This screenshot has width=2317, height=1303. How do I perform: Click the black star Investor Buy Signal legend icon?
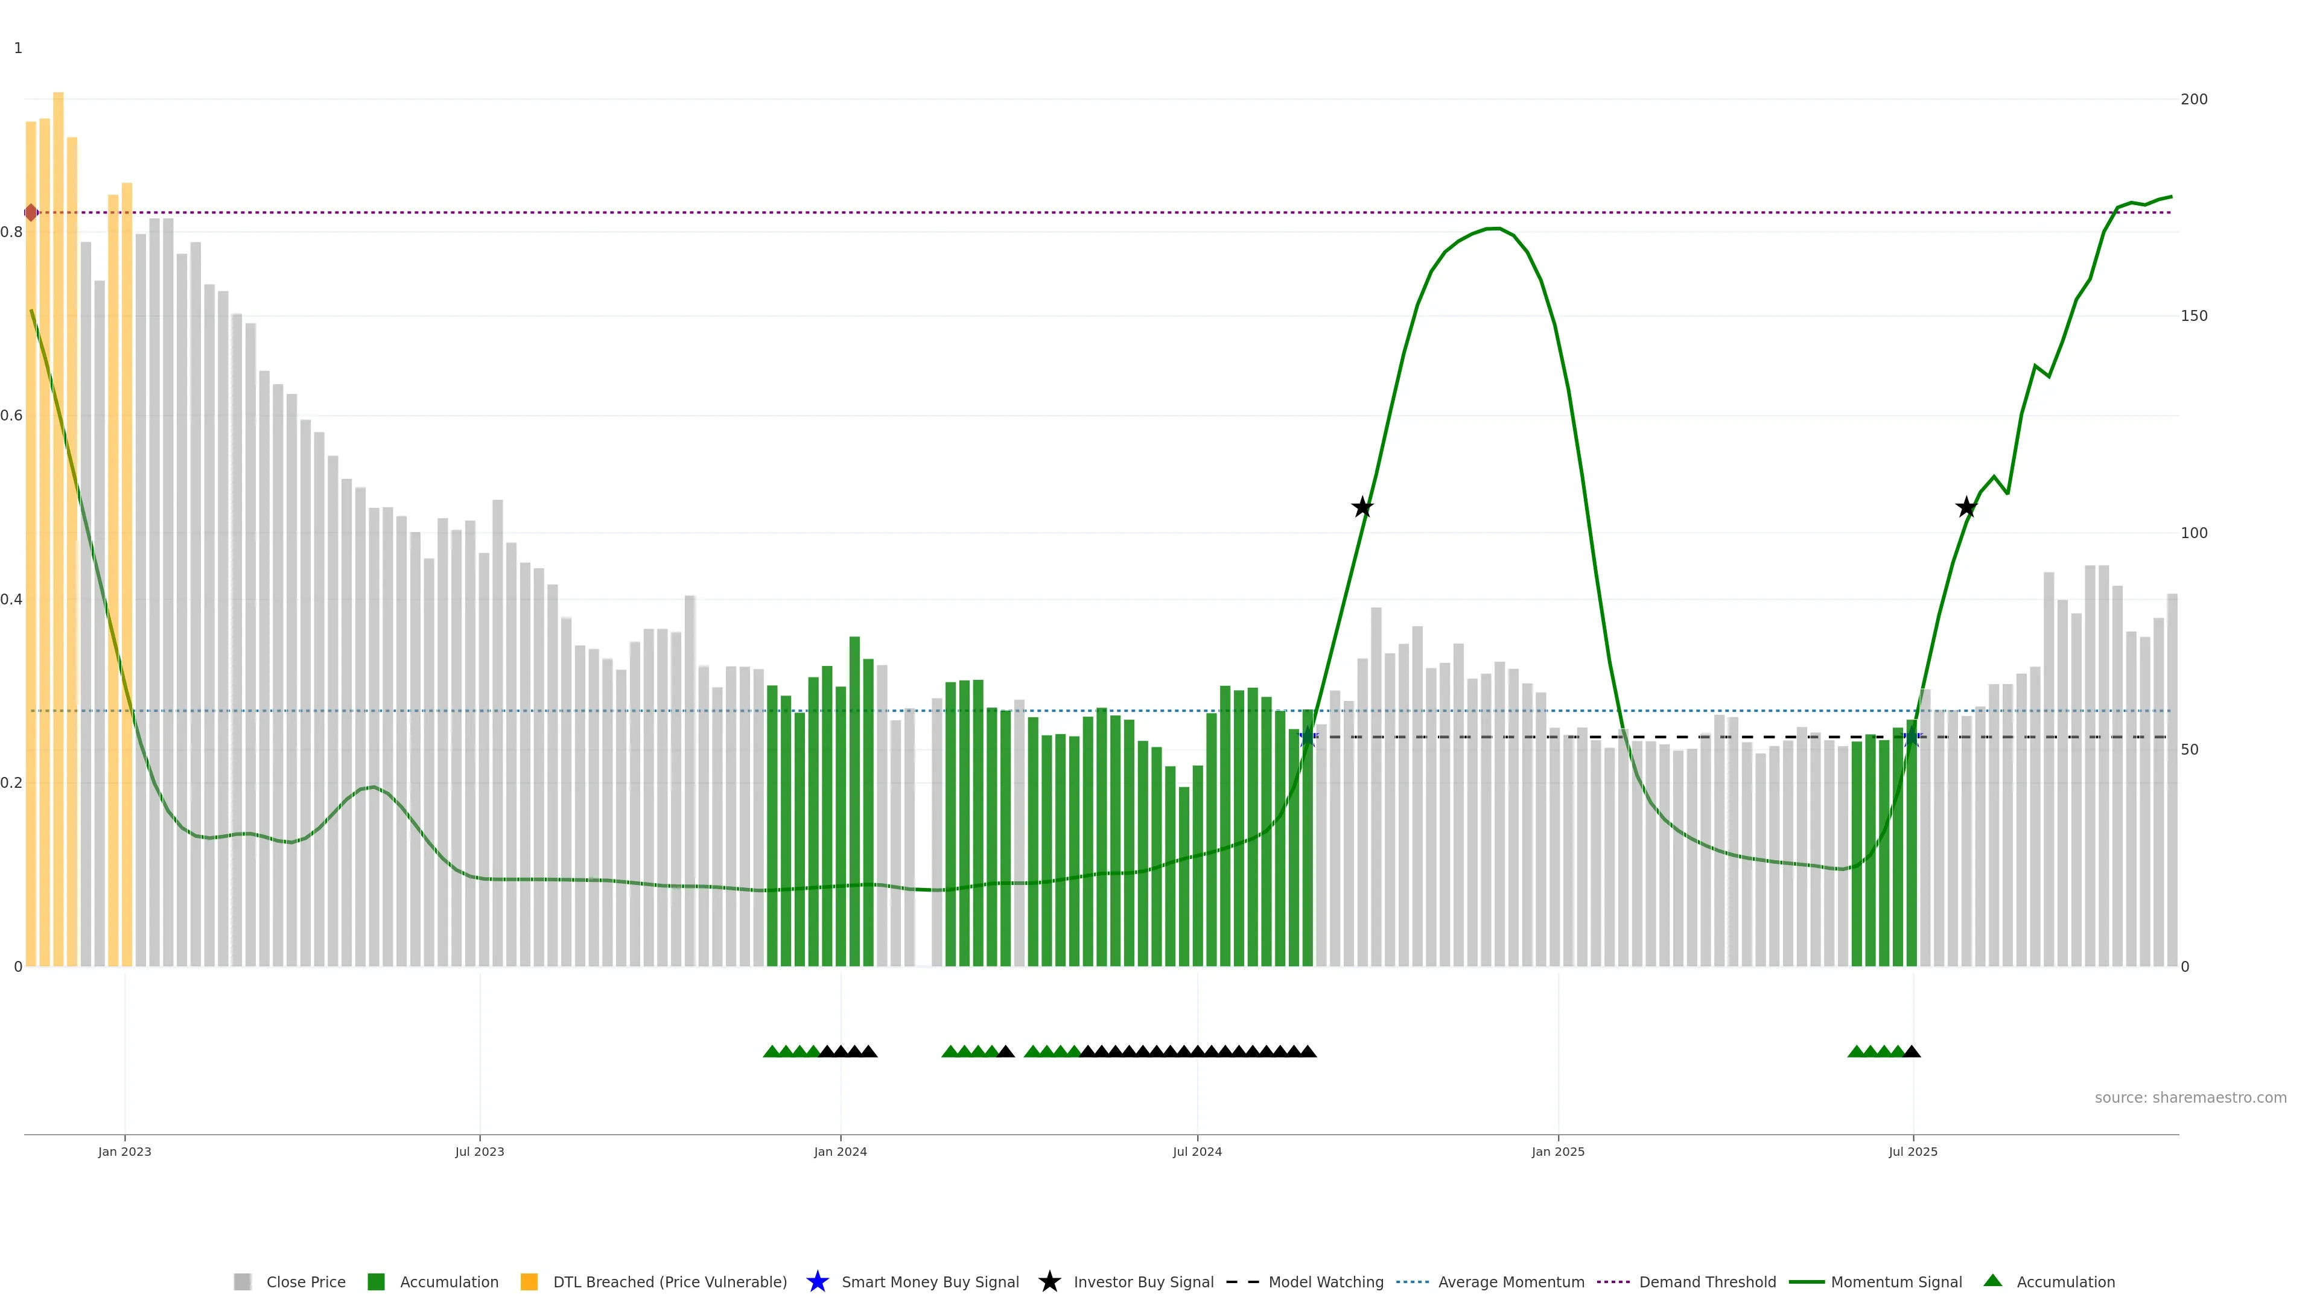point(1049,1281)
